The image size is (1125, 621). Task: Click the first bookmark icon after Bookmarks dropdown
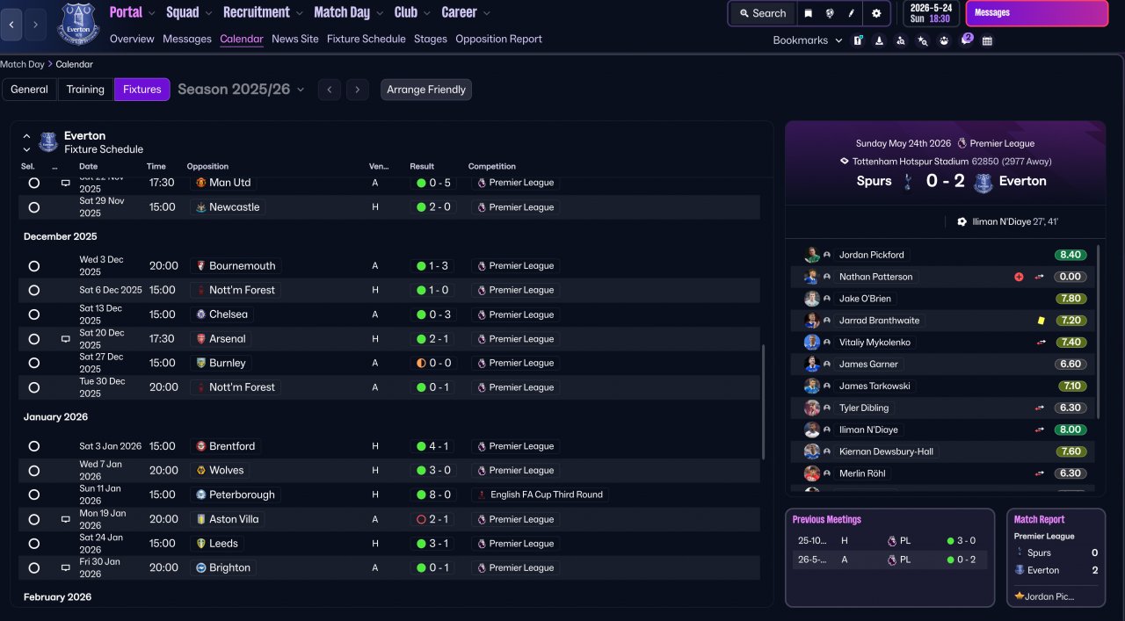click(858, 40)
